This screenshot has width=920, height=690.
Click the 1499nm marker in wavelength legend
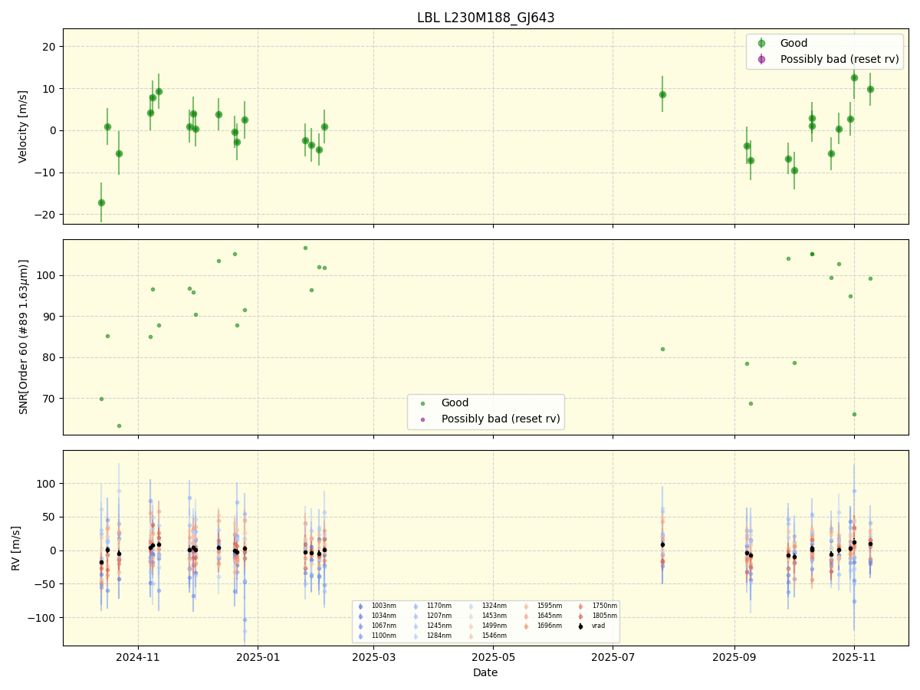click(x=471, y=626)
